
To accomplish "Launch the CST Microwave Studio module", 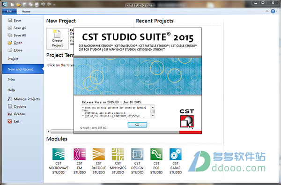I will pos(59,161).
